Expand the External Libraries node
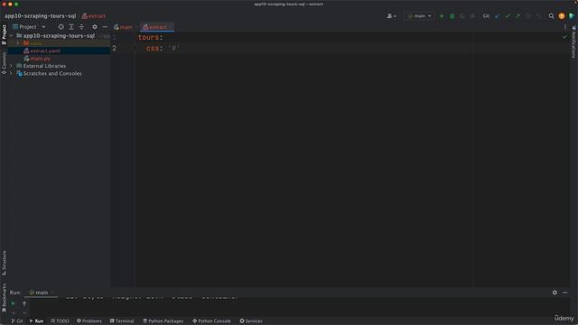The height and width of the screenshot is (325, 578). click(x=11, y=66)
